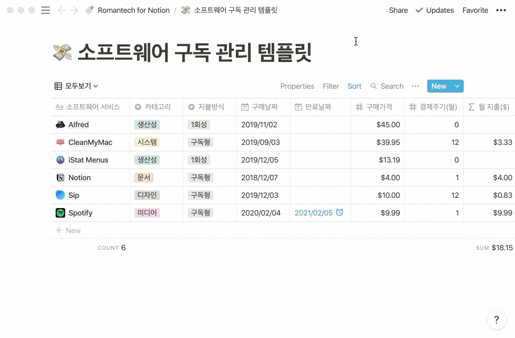Screen dimensions: 515x338
Task: Click the blue New button
Action: tap(439, 86)
